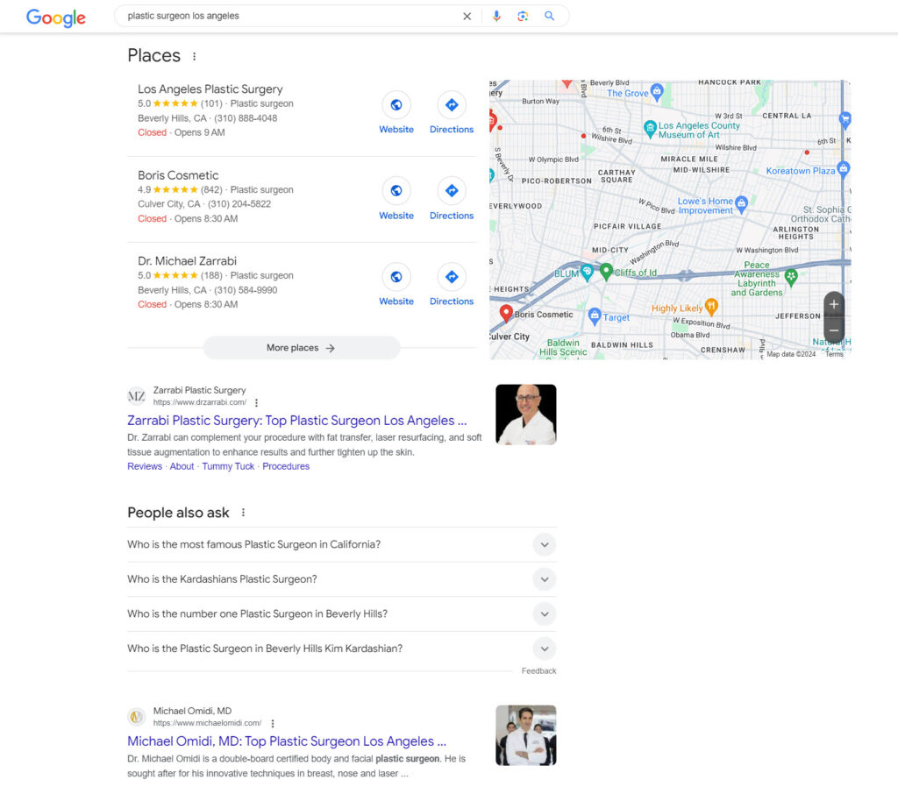Open Los Angeles Plastic Surgery website globe icon

[x=396, y=105]
